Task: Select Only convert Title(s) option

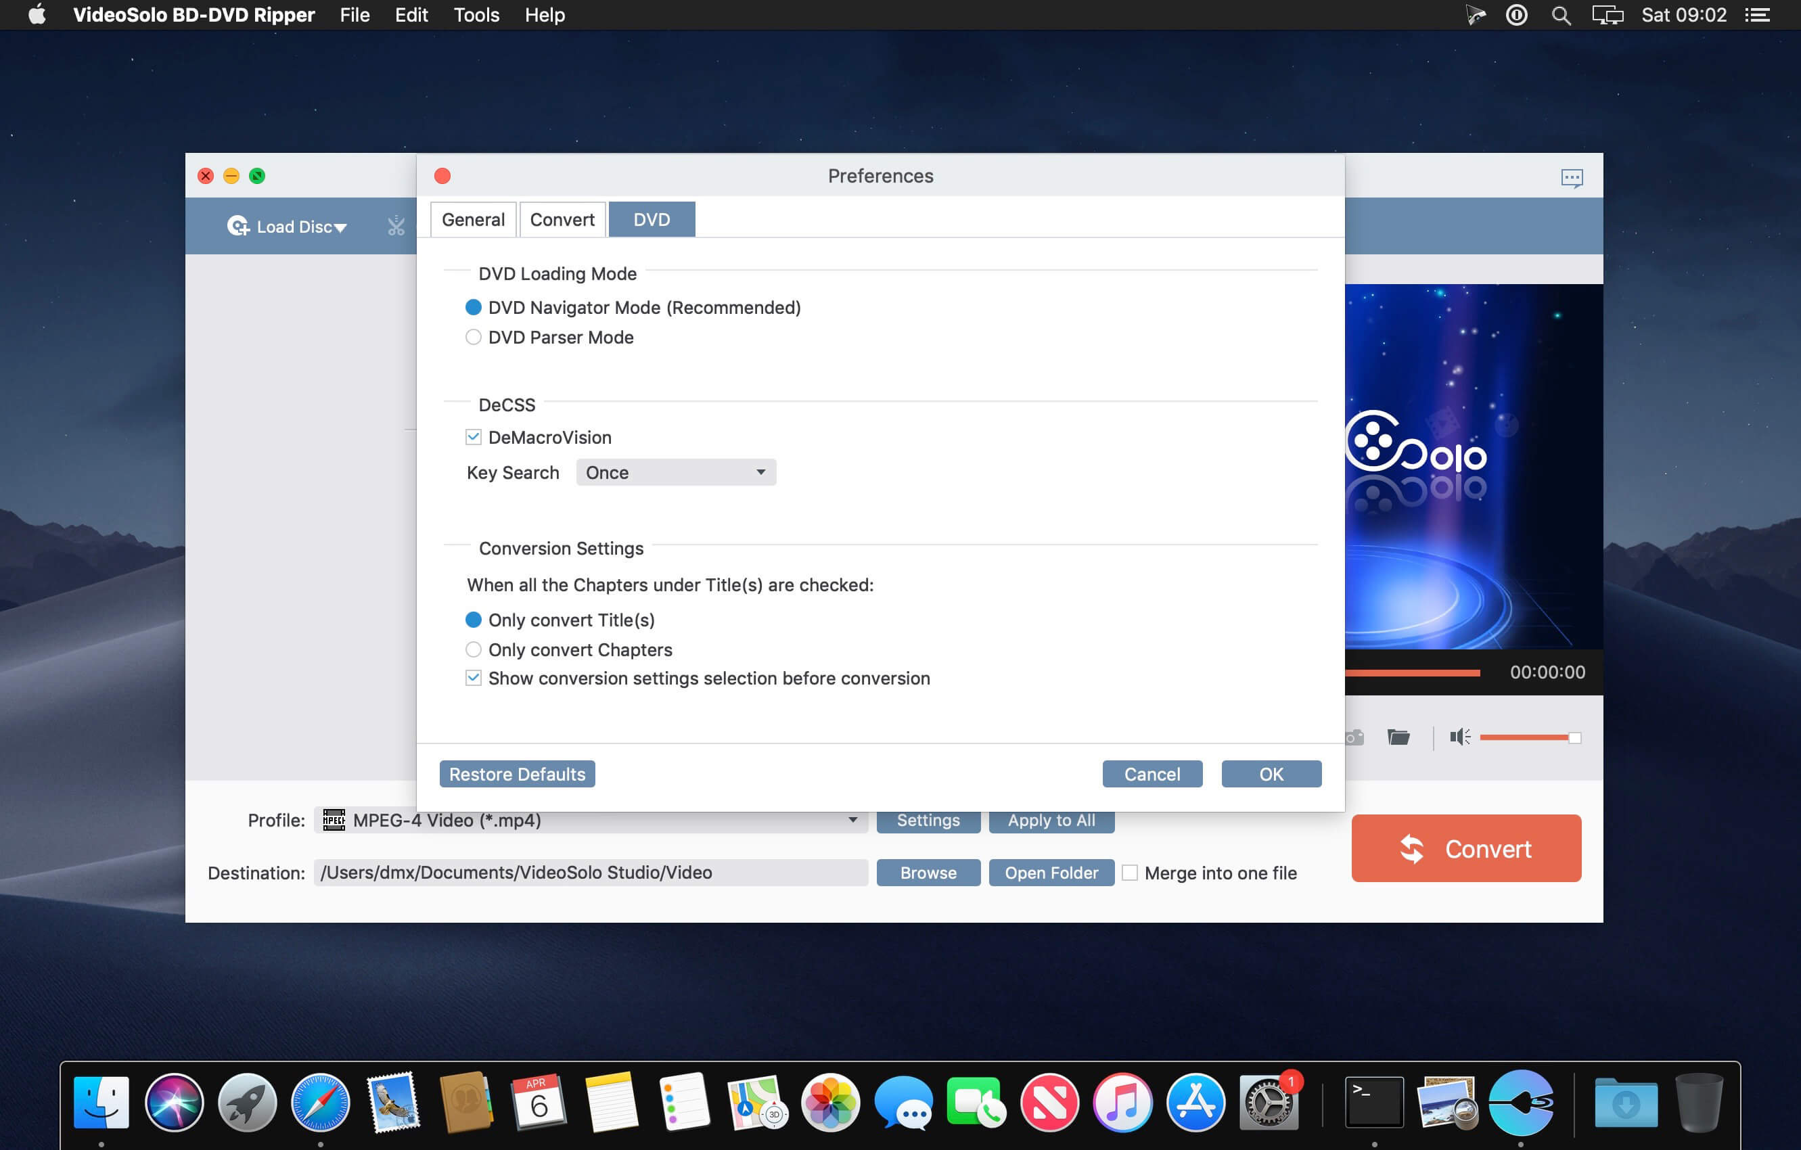Action: (473, 620)
